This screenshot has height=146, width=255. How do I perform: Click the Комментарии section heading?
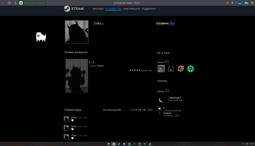73,110
